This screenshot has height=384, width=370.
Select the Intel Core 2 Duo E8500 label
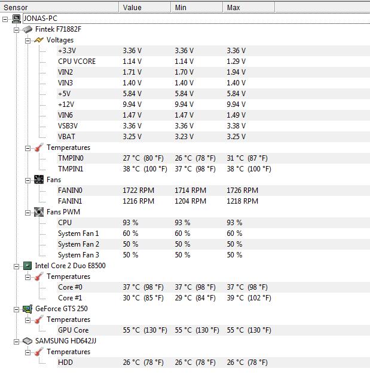(x=70, y=266)
